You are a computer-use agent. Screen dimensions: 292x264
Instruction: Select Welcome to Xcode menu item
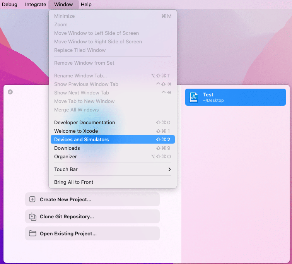pos(76,131)
